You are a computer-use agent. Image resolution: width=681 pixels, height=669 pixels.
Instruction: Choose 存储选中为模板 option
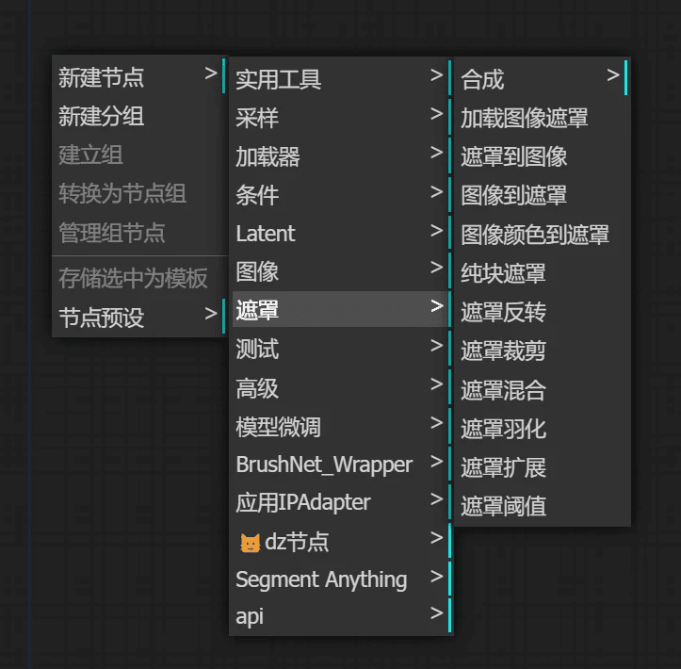click(x=139, y=278)
